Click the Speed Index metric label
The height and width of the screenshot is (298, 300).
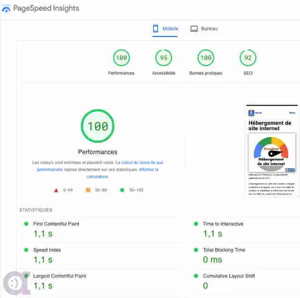click(47, 250)
